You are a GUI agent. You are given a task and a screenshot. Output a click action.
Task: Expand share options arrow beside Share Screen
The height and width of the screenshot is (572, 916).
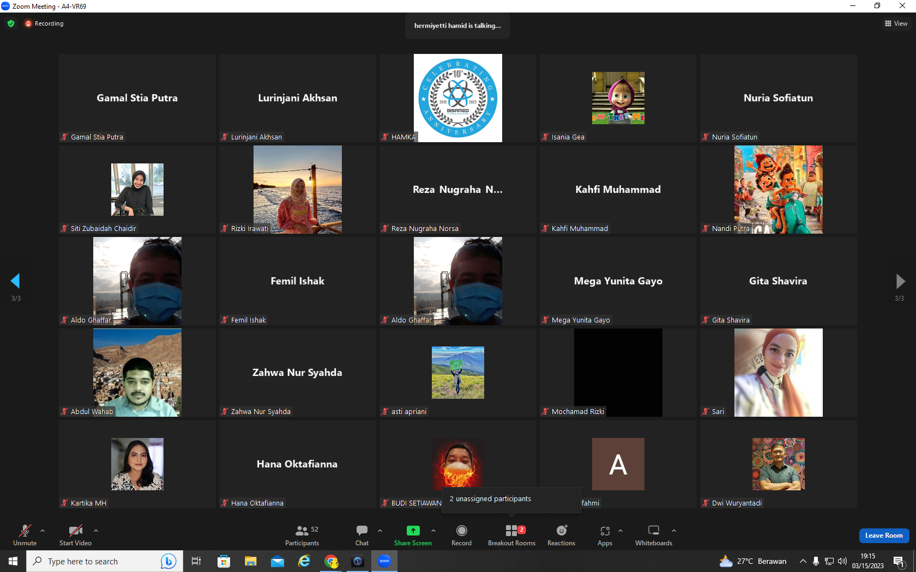pyautogui.click(x=433, y=531)
